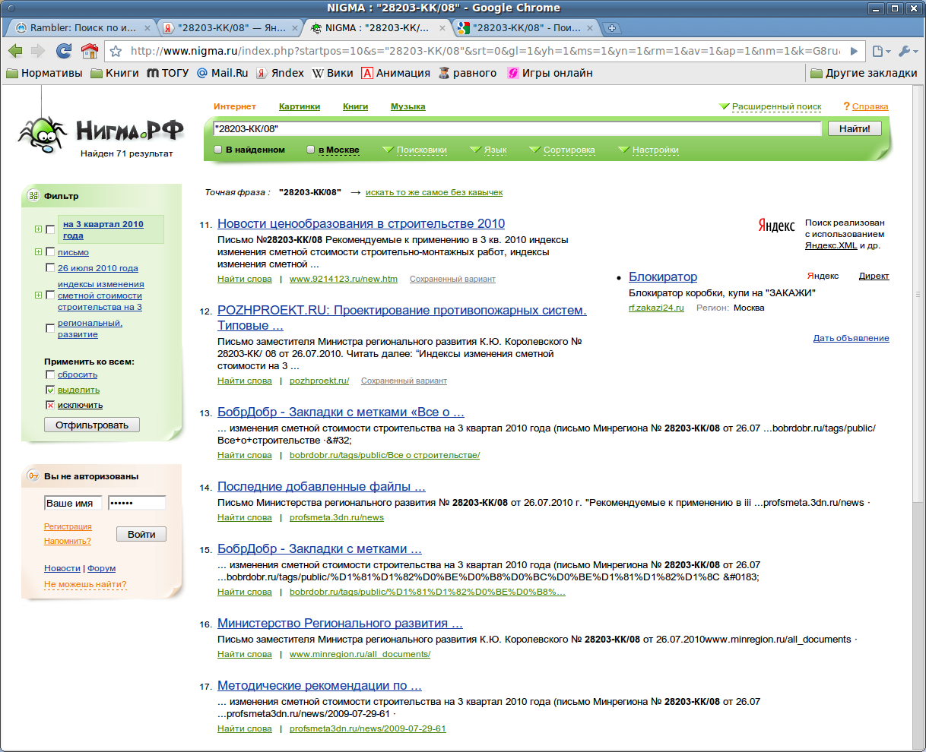
Task: Click the browser Back arrow
Action: (15, 51)
